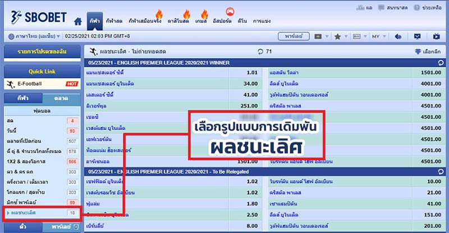Click the พาร์เลย์ button in toolbar
Screen dimensions: 449x233
click(x=294, y=36)
